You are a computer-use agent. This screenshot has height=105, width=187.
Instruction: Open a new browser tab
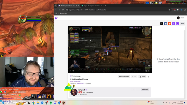click(105, 6)
